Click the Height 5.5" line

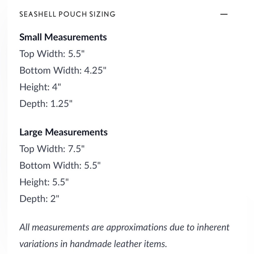[44, 182]
